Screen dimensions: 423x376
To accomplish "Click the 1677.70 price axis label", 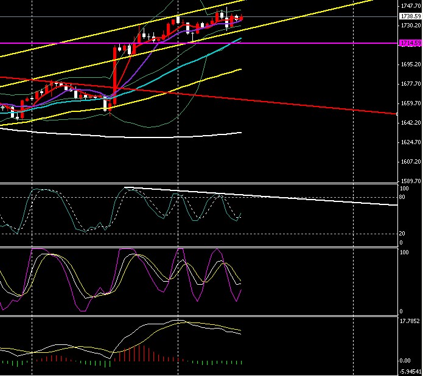I will click(x=411, y=83).
